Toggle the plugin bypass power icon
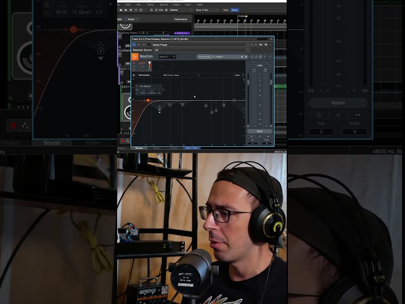The image size is (405, 304). (134, 45)
